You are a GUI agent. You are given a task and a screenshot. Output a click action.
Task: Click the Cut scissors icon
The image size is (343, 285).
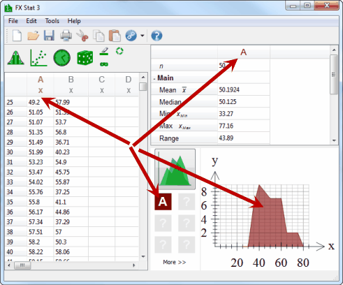click(82, 36)
